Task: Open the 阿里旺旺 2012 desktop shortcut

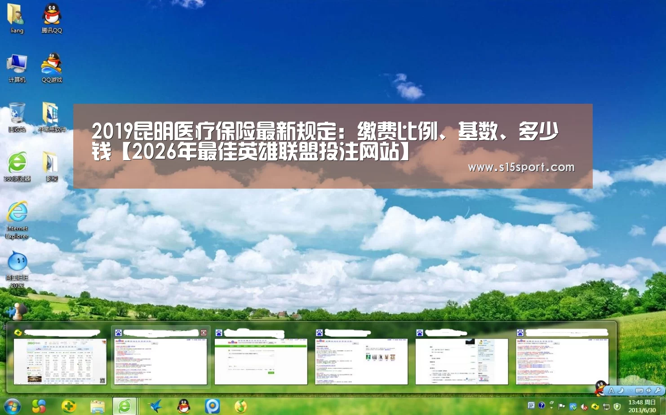Action: coord(17,269)
